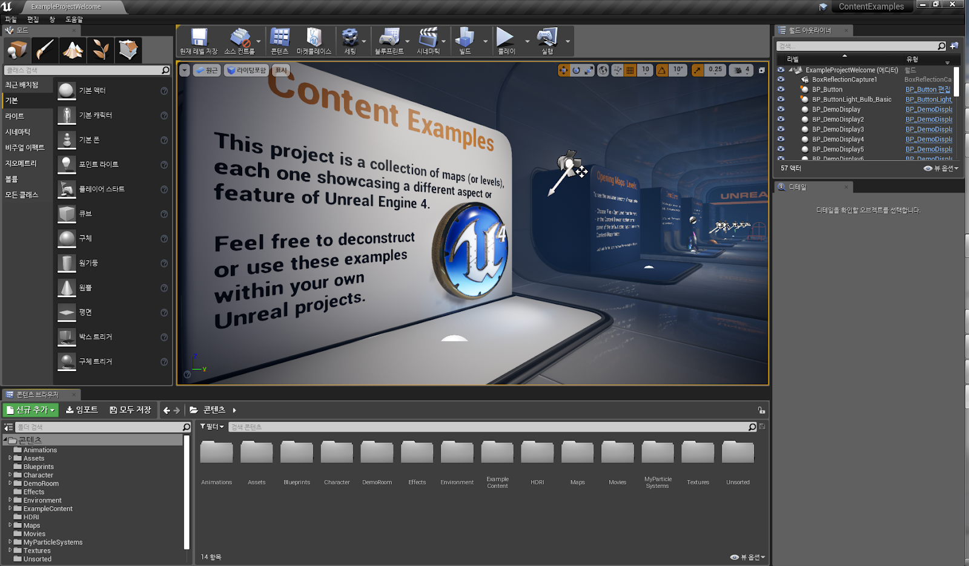This screenshot has width=969, height=566.
Task: Open the 시네마틱 cinematics clapboard icon
Action: pos(428,41)
